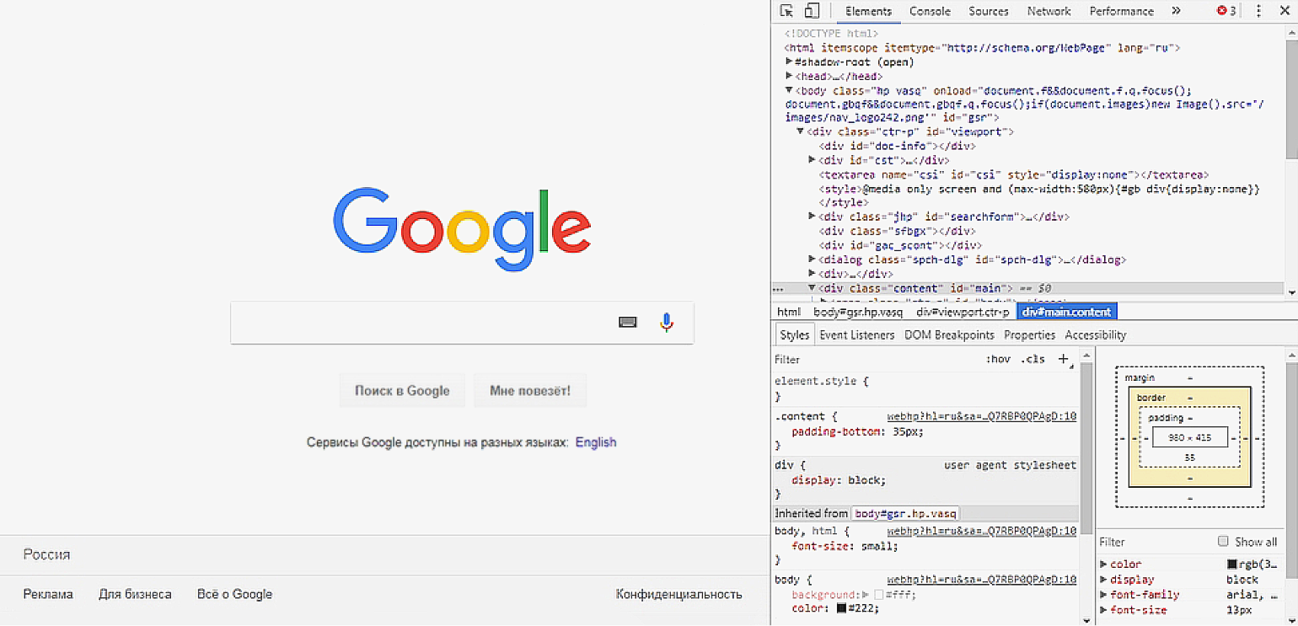Click the Поиск в Google button
The height and width of the screenshot is (626, 1298).
[x=402, y=391]
